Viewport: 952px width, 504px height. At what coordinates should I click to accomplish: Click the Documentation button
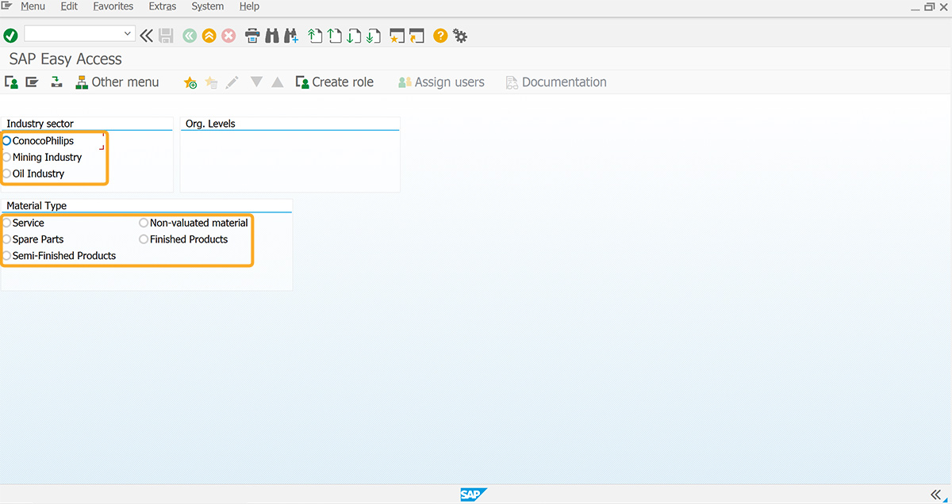[x=556, y=82]
